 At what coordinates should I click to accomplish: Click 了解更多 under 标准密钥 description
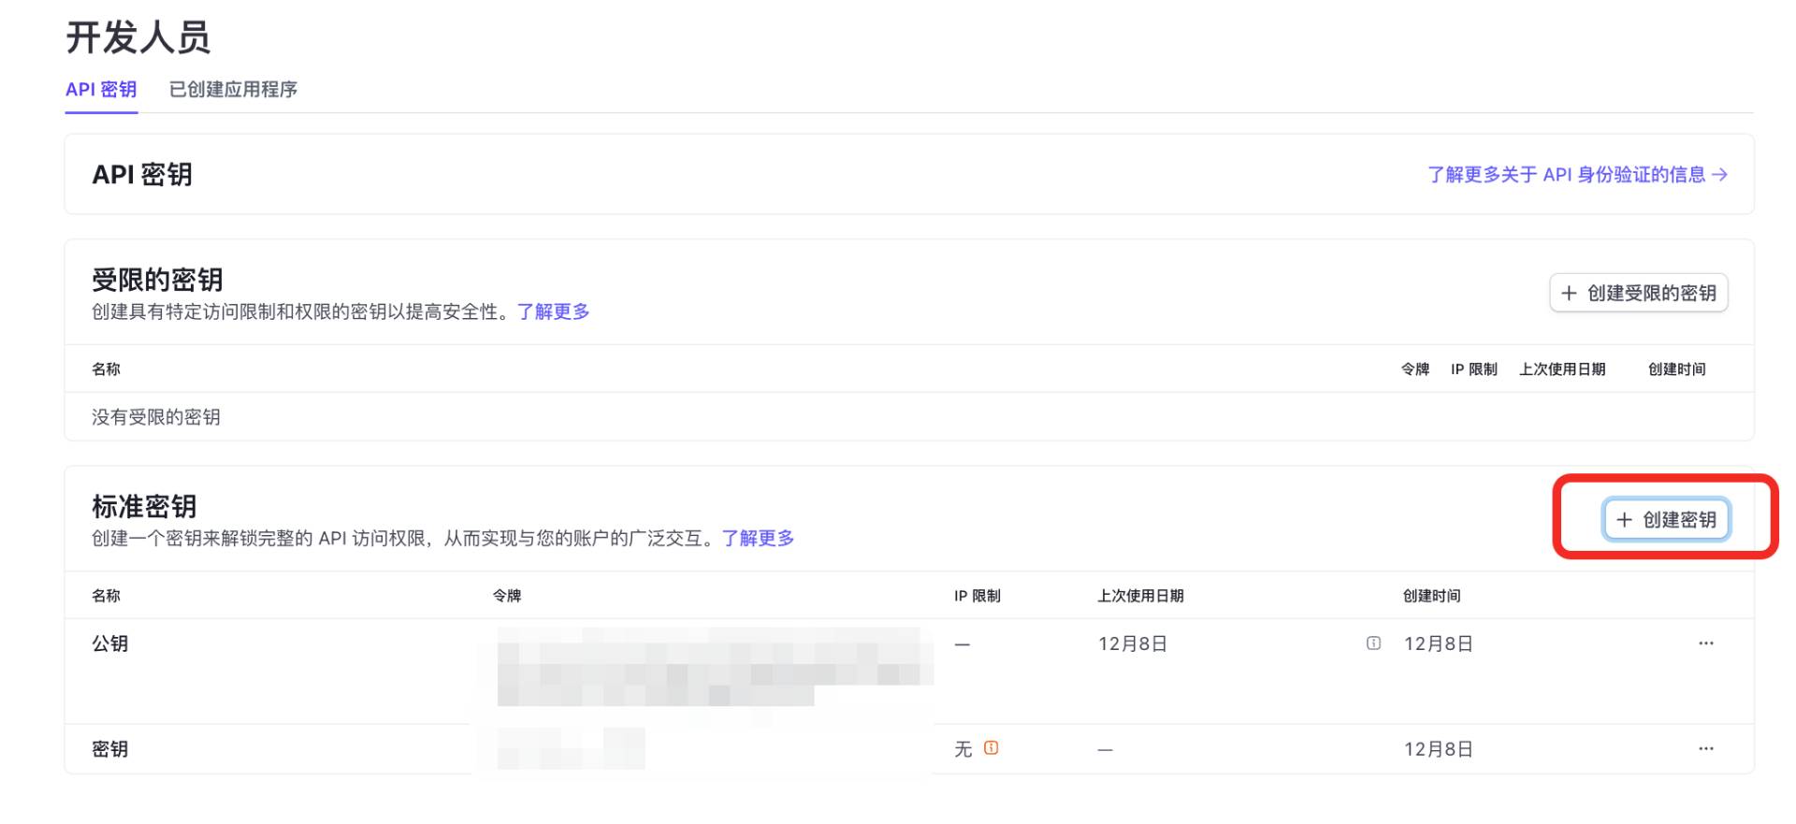758,539
